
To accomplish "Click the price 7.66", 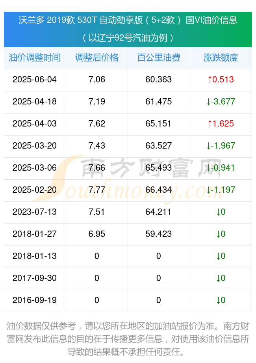I will pyautogui.click(x=96, y=168).
